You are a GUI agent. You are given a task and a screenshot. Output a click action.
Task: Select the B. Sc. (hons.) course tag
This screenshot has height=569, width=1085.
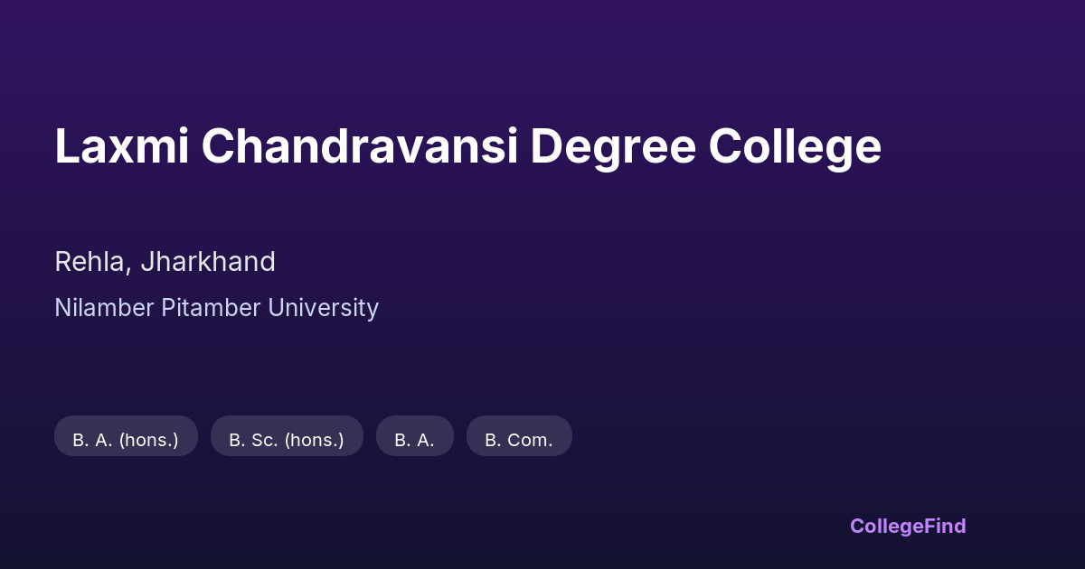coord(287,440)
